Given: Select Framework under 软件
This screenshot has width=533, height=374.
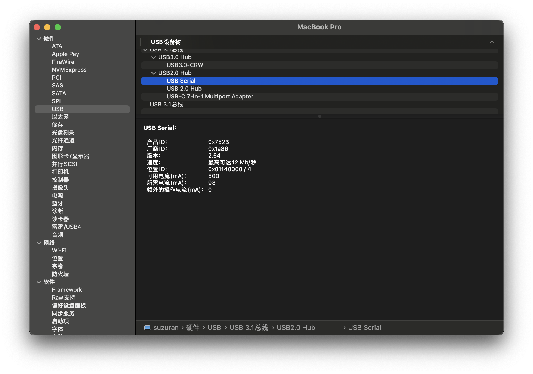Looking at the screenshot, I should 82,290.
